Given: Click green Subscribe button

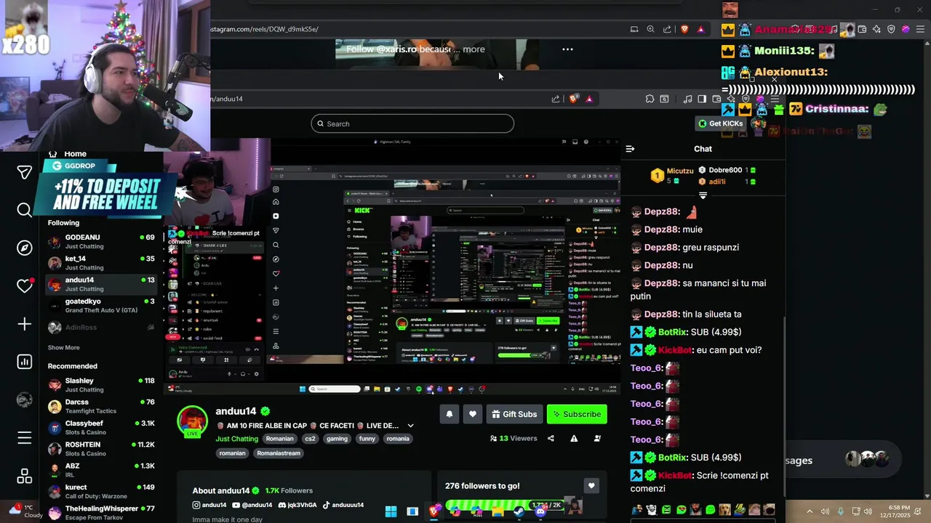Looking at the screenshot, I should [577, 414].
